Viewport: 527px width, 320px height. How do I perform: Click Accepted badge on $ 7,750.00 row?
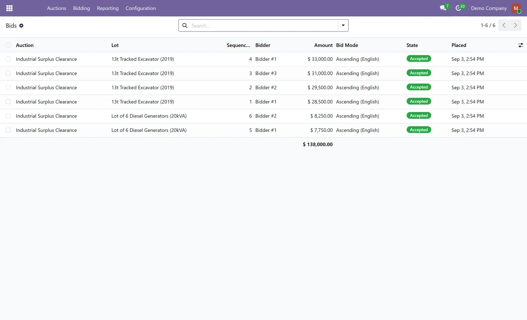tap(419, 130)
